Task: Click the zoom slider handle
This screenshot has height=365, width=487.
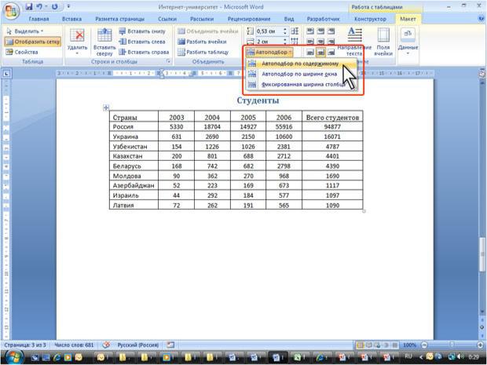Action: (452, 345)
